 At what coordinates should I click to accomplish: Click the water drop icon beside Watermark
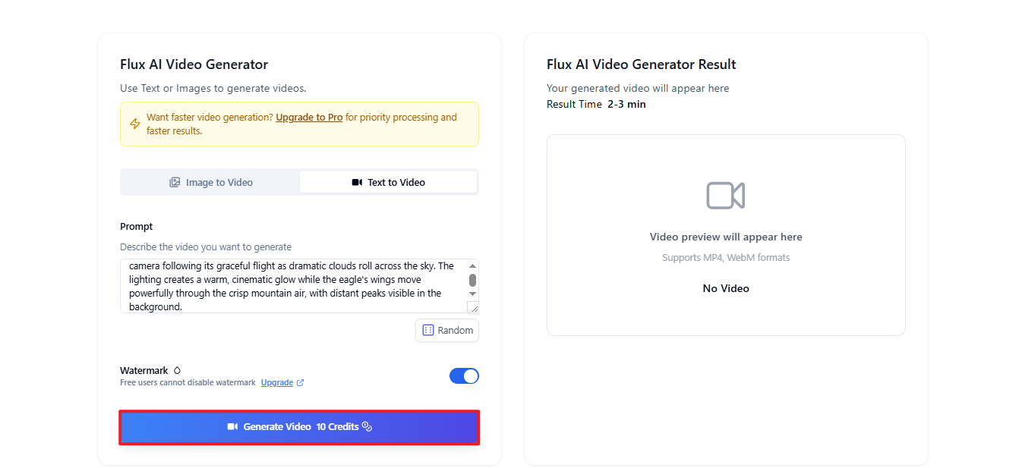click(177, 369)
